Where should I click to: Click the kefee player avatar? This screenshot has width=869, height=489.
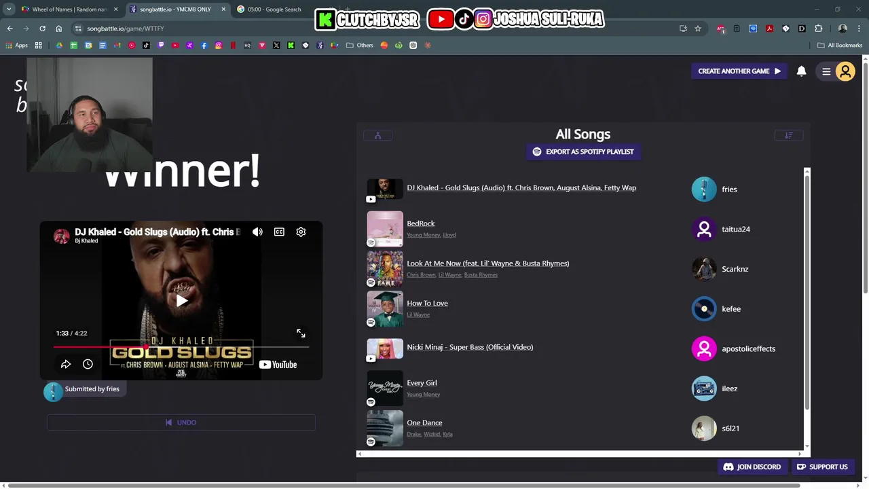704,309
